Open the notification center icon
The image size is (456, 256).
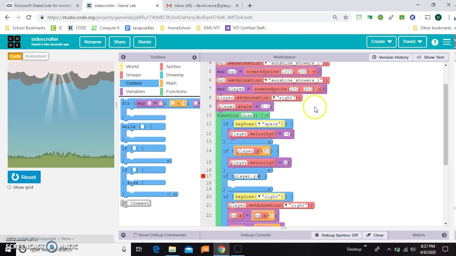click(x=445, y=249)
